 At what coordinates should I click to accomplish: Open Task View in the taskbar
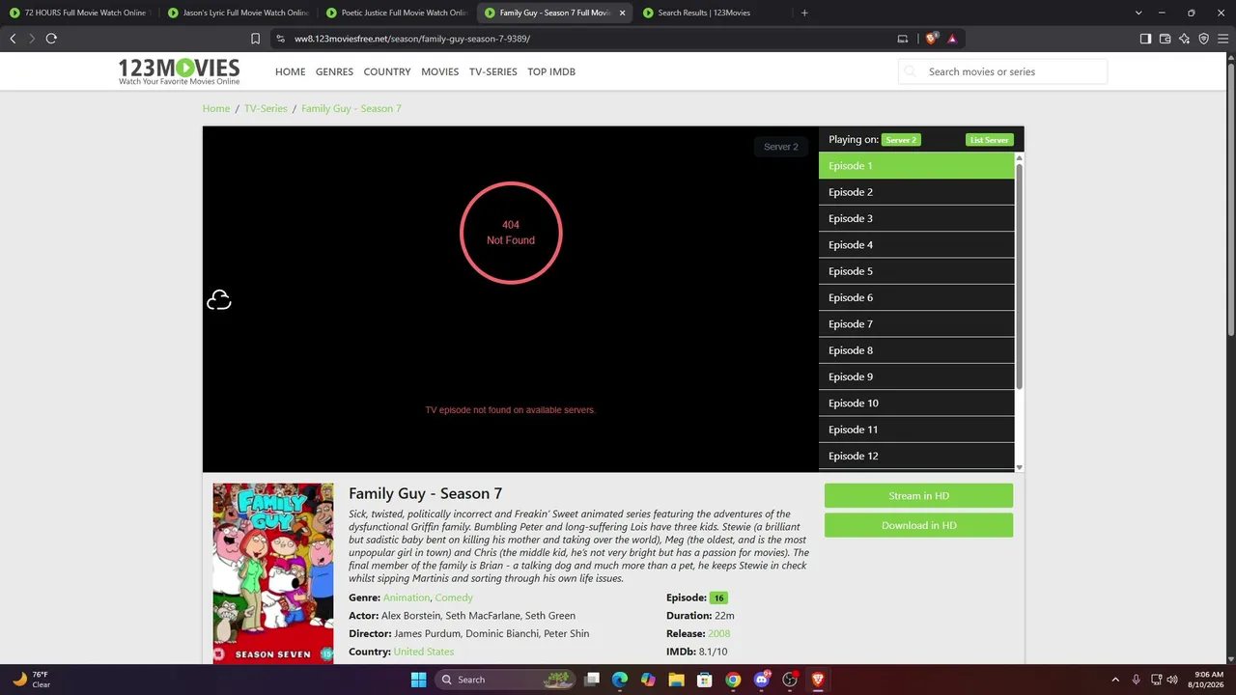(592, 680)
